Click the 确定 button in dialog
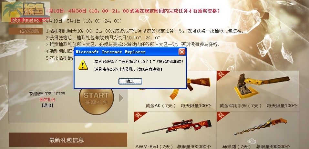 pyautogui.click(x=130, y=81)
